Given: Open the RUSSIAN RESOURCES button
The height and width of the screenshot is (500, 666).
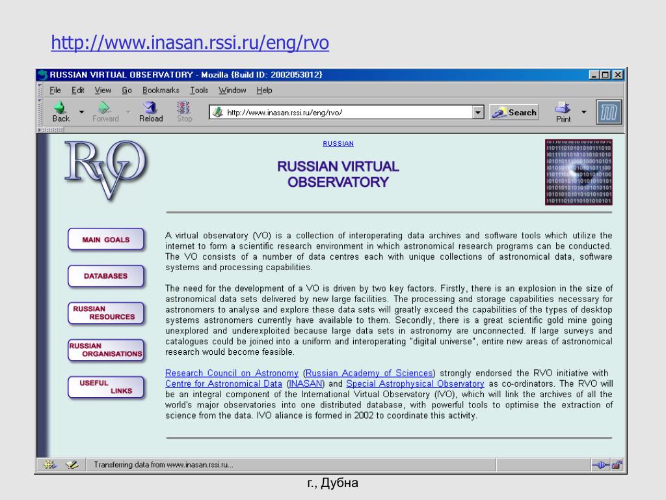Looking at the screenshot, I should click(x=106, y=313).
